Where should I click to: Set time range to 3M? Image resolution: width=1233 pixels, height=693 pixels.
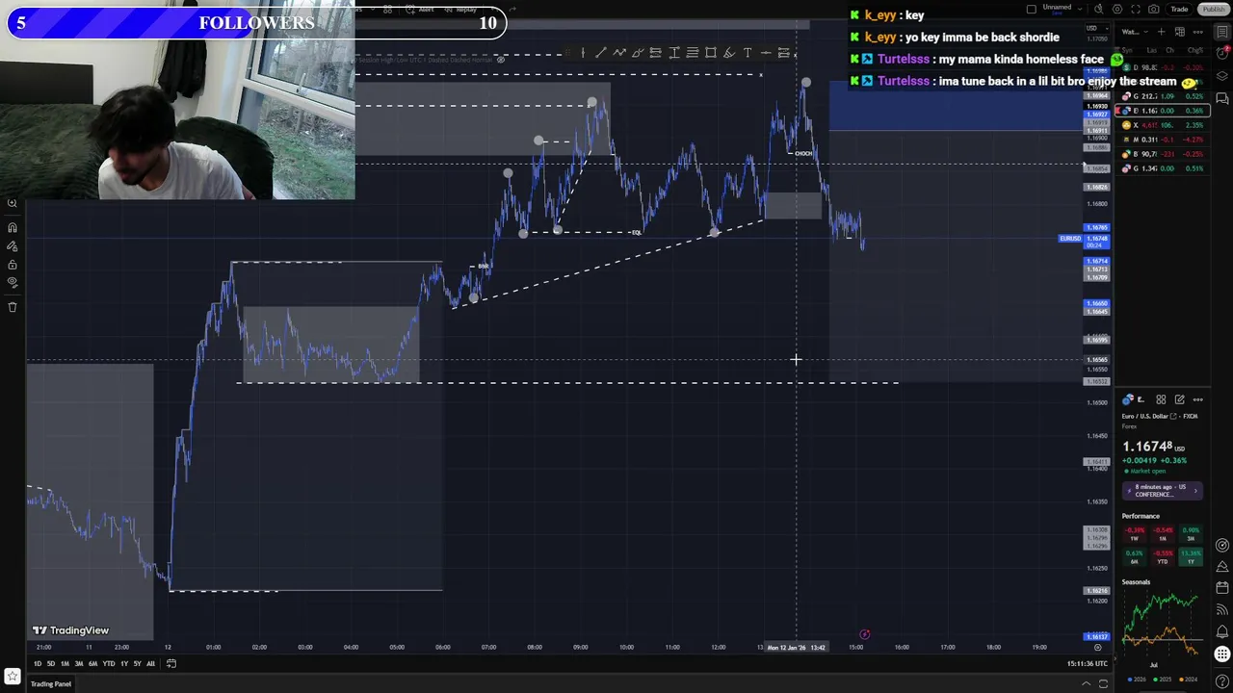coord(79,663)
